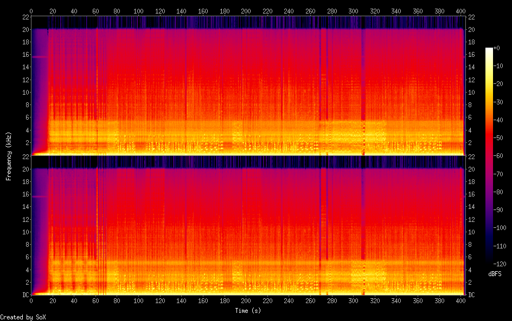512x321 pixels.
Task: Click the DC label at the bottom-left axis
Action: (x=24, y=294)
